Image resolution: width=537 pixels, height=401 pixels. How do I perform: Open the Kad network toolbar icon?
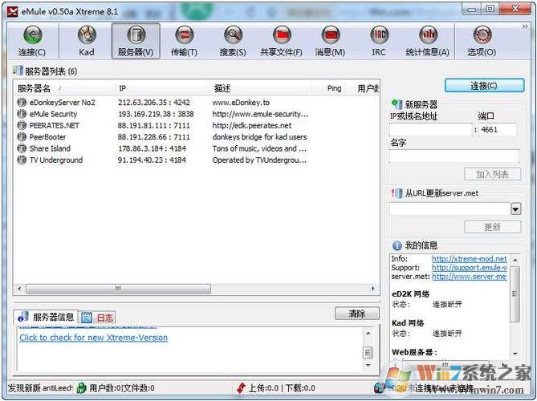tap(86, 41)
